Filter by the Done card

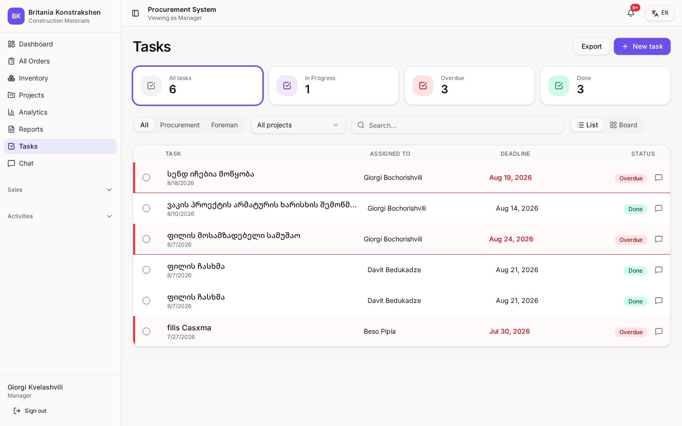point(606,86)
